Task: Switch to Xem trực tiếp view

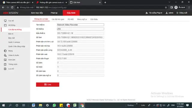Action: coord(37,13)
